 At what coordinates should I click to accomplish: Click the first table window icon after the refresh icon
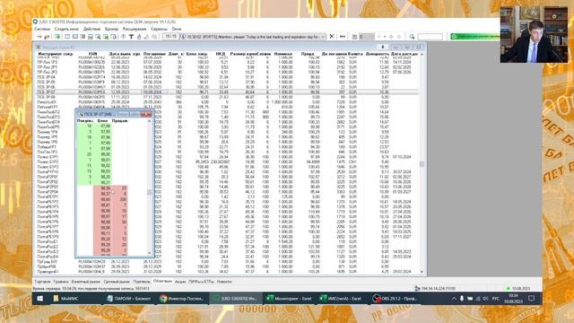pos(67,37)
